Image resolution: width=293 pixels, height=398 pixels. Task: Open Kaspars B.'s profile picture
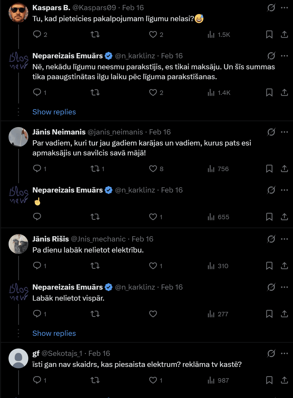pos(18,12)
